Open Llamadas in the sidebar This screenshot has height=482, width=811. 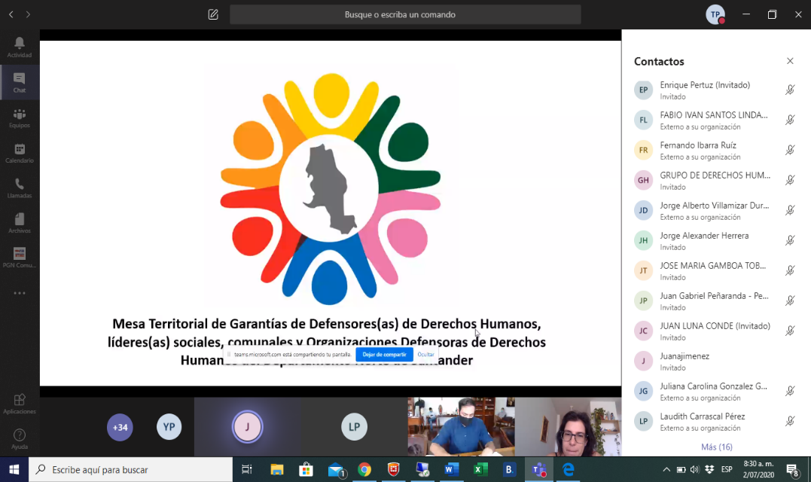(x=20, y=188)
